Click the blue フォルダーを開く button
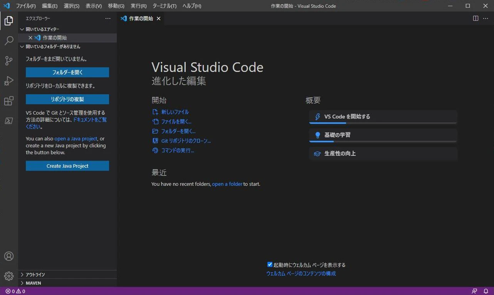This screenshot has width=494, height=295. 67,72
